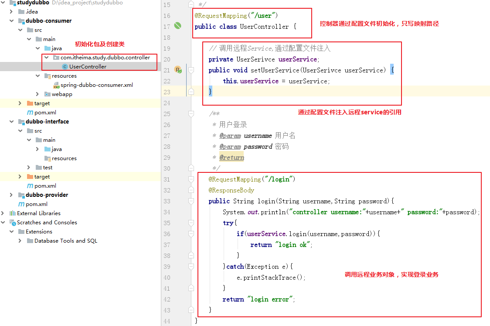
Task: Collapse the dubbo-interface module
Action: coord(12,122)
